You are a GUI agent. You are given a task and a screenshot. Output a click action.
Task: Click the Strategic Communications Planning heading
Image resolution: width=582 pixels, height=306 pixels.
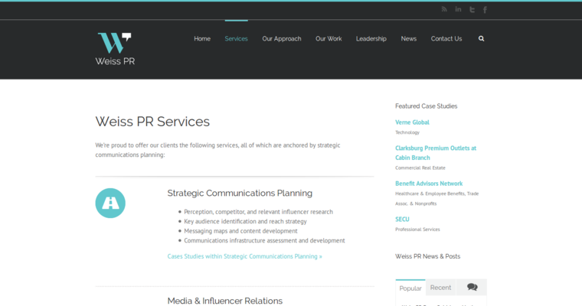click(240, 193)
